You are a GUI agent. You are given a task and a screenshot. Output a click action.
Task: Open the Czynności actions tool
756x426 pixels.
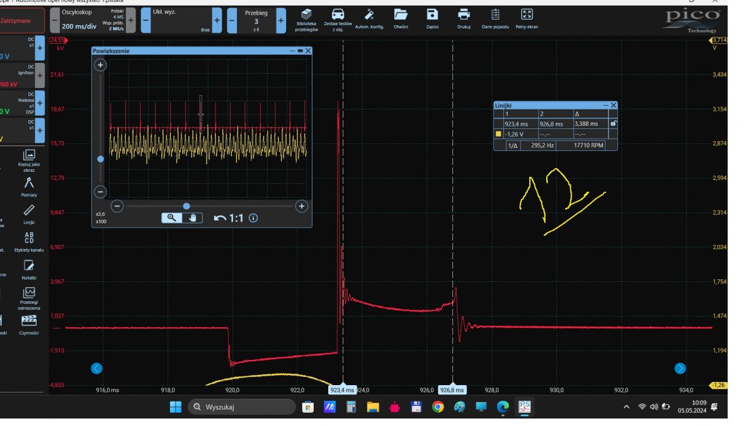[x=29, y=325]
